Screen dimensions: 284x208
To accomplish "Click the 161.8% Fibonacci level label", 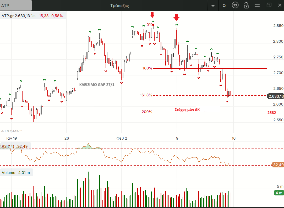I will coord(146,95).
